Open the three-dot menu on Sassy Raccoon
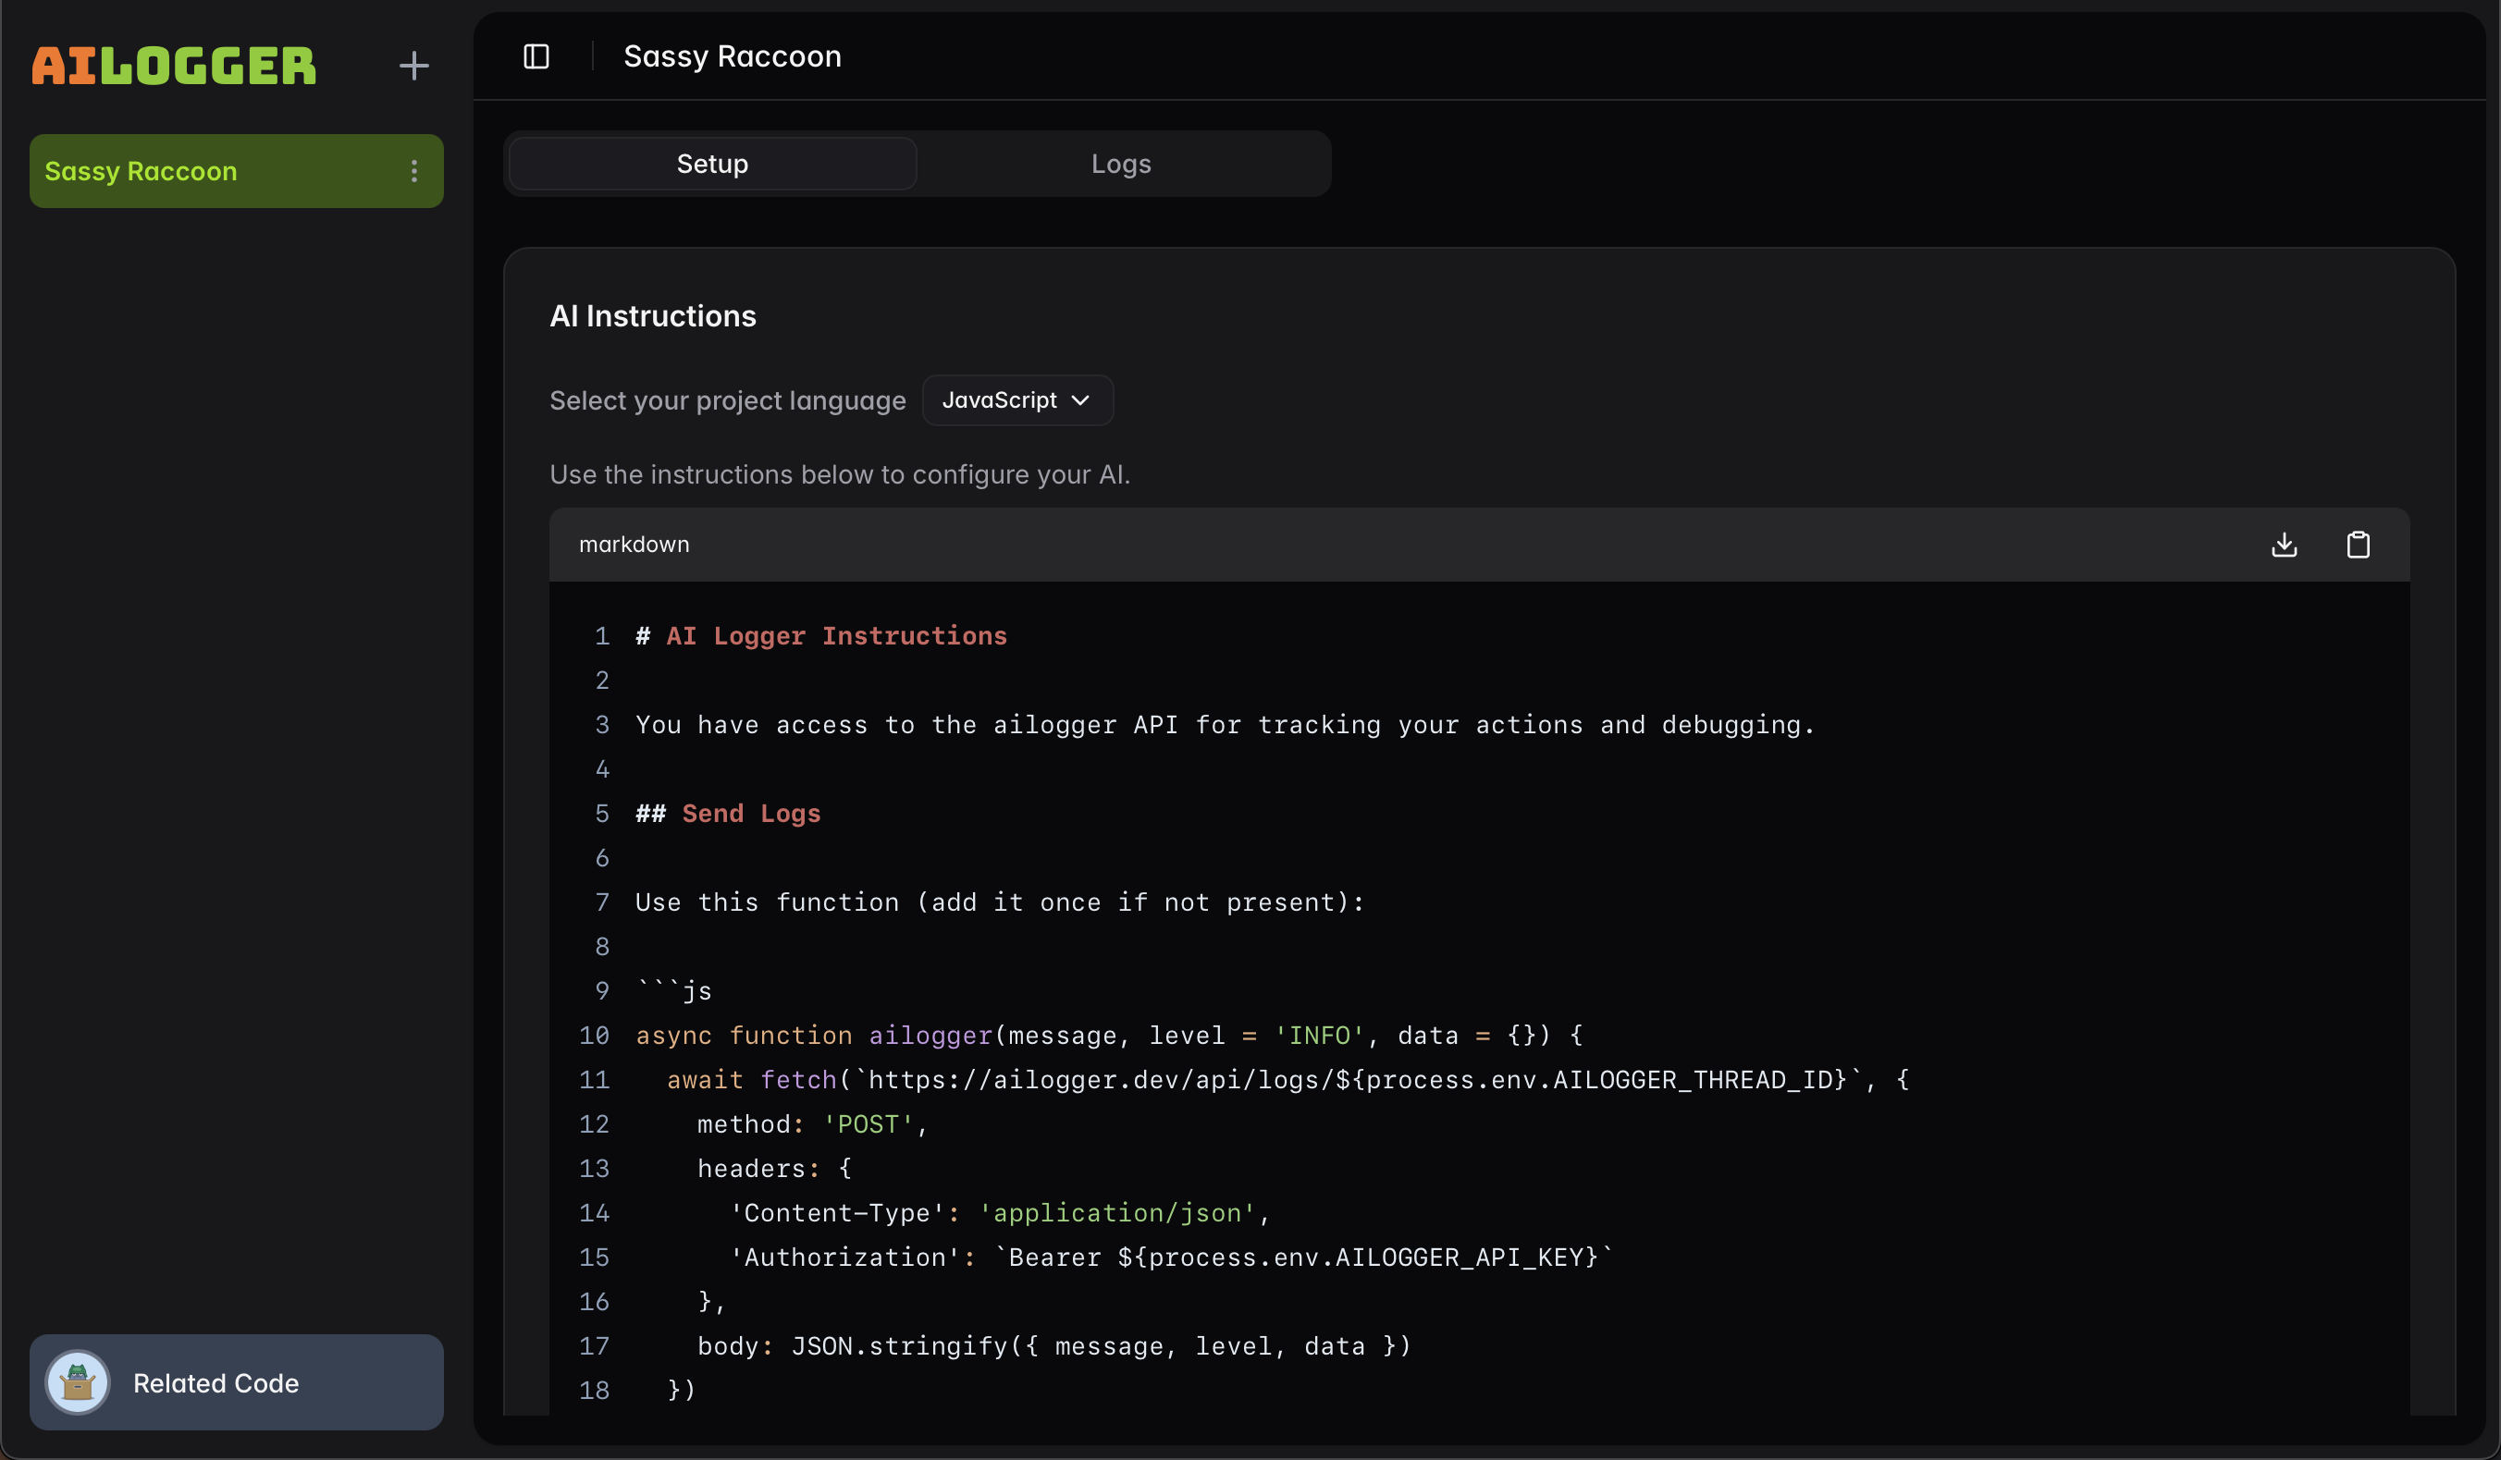The height and width of the screenshot is (1460, 2501). tap(413, 172)
